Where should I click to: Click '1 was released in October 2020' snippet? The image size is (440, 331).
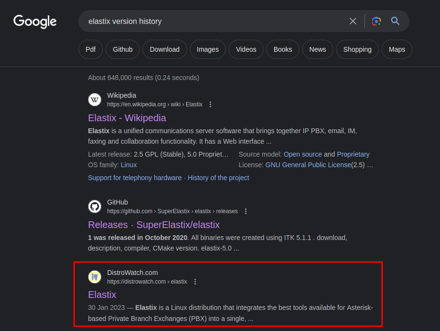point(138,238)
